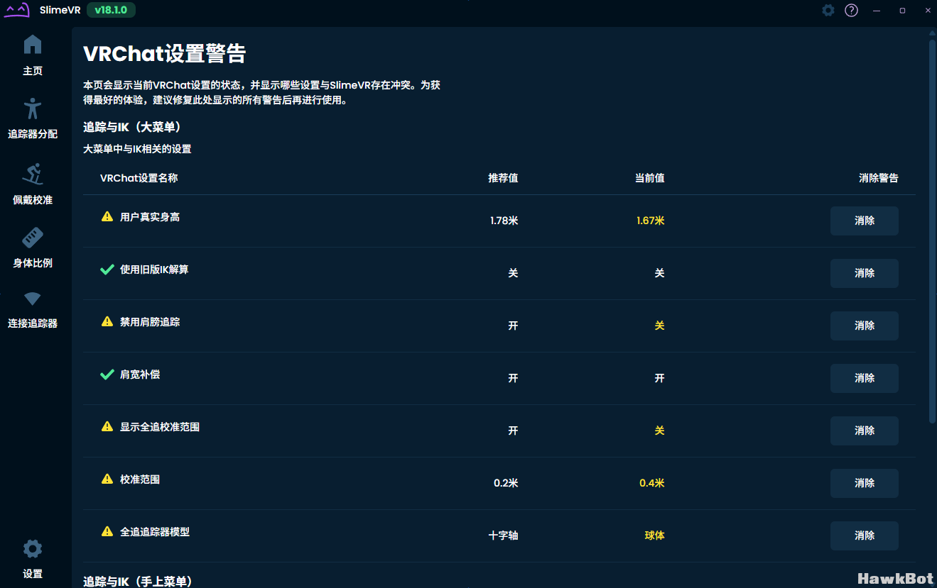Click the warning icon beside 用户真实身高

point(107,216)
